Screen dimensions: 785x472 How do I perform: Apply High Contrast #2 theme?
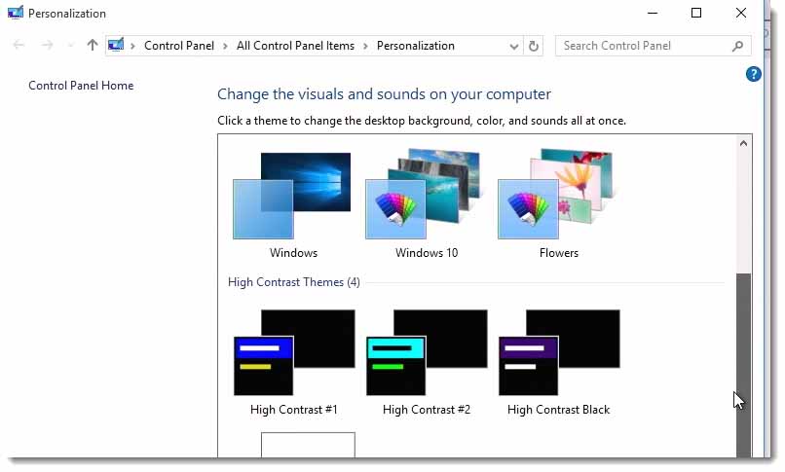[427, 362]
